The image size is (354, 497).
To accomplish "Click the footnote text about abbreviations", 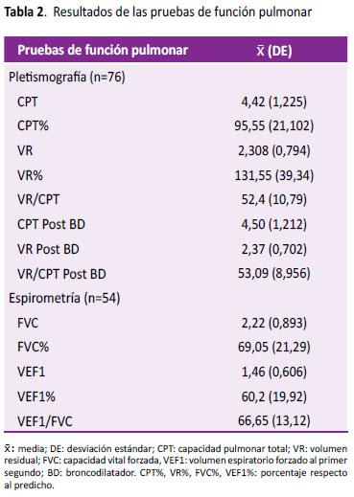I will (176, 466).
